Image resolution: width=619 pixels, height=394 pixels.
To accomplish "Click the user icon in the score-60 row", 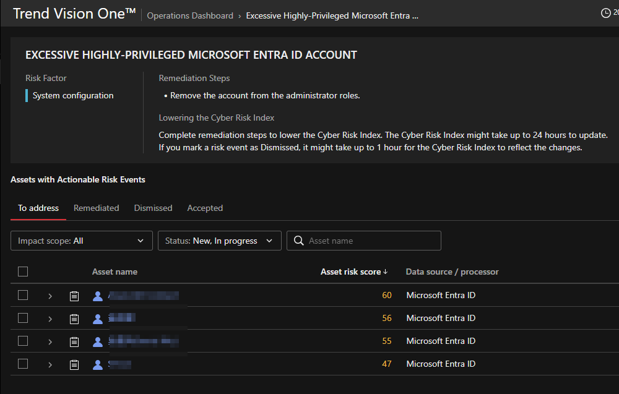I will coord(97,296).
